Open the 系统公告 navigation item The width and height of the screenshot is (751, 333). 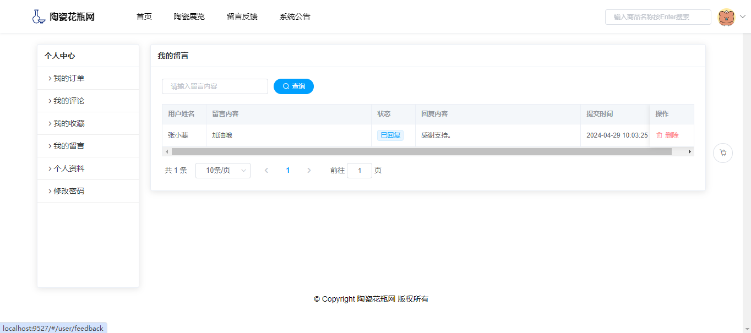click(x=295, y=17)
